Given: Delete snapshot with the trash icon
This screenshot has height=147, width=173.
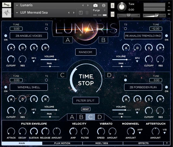Looking at the screenshot, I should (87, 13).
